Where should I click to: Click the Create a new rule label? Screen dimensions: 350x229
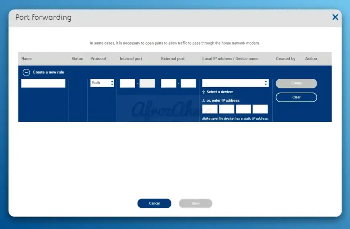(48, 72)
